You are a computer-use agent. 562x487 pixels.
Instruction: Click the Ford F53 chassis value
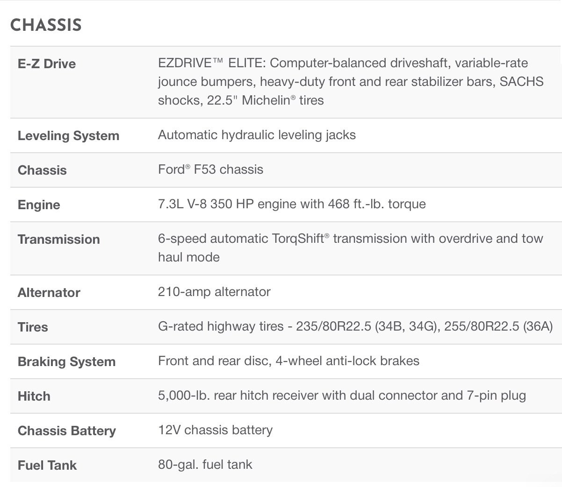(210, 169)
